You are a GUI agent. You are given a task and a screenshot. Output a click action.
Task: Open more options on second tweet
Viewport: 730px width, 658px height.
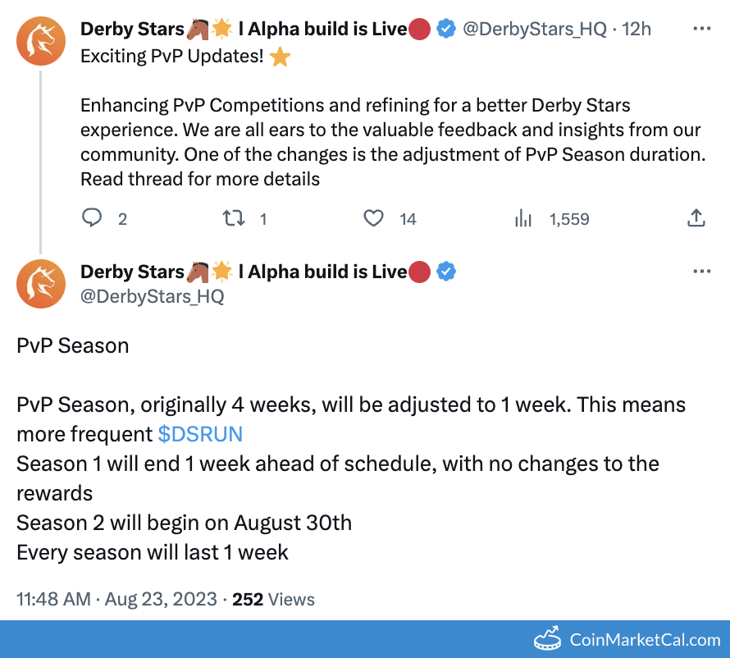point(702,272)
